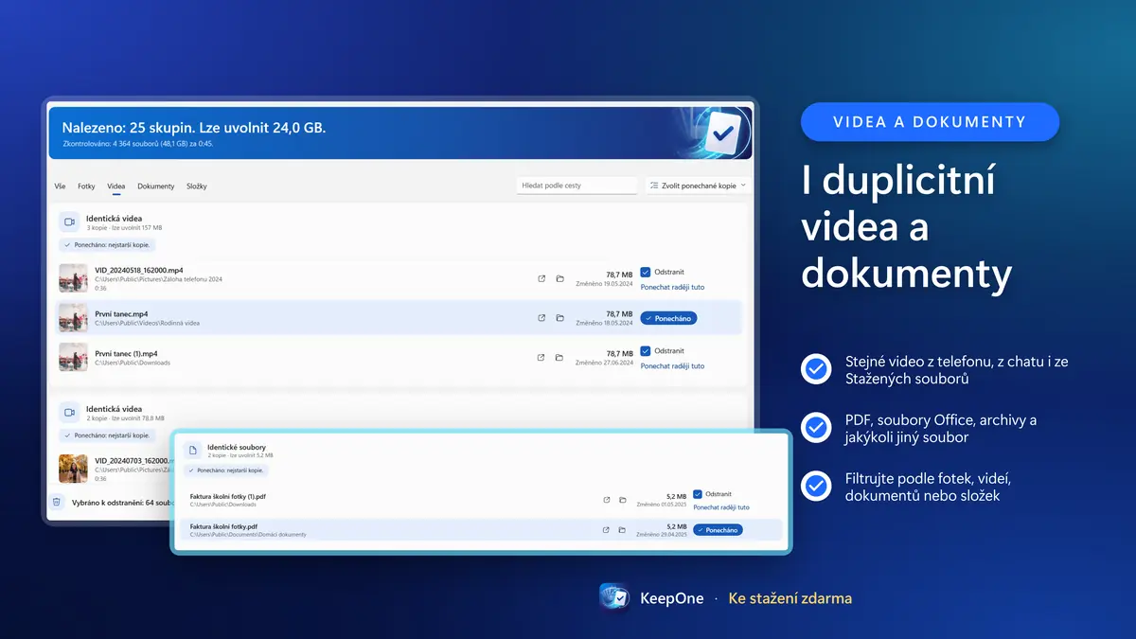Click thumbnail of První tanec.mp4
The width and height of the screenshot is (1136, 639).
pos(73,318)
